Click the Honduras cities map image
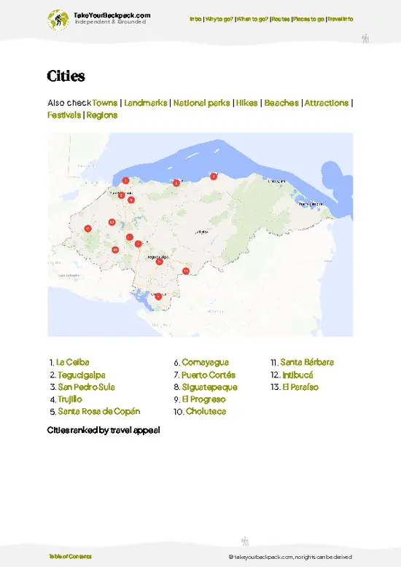401x567 pixels. (200, 235)
